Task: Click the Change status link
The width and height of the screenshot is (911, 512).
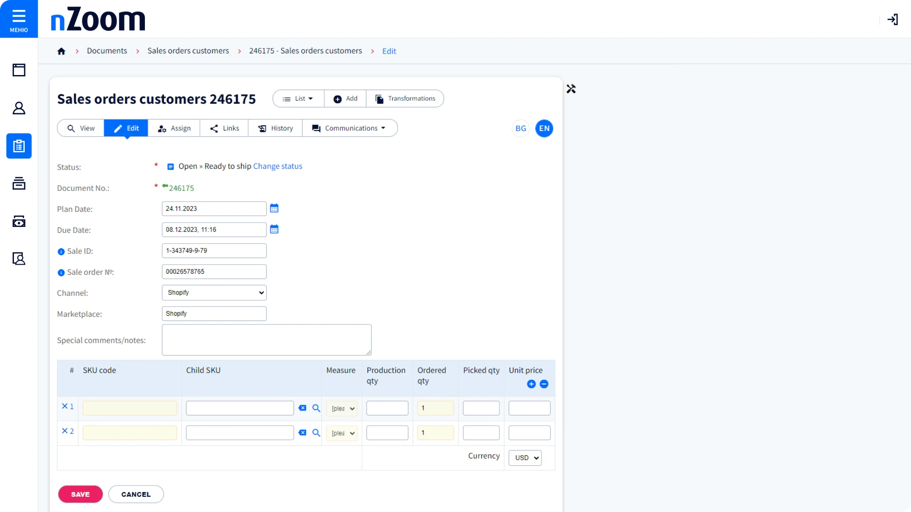Action: click(x=277, y=166)
